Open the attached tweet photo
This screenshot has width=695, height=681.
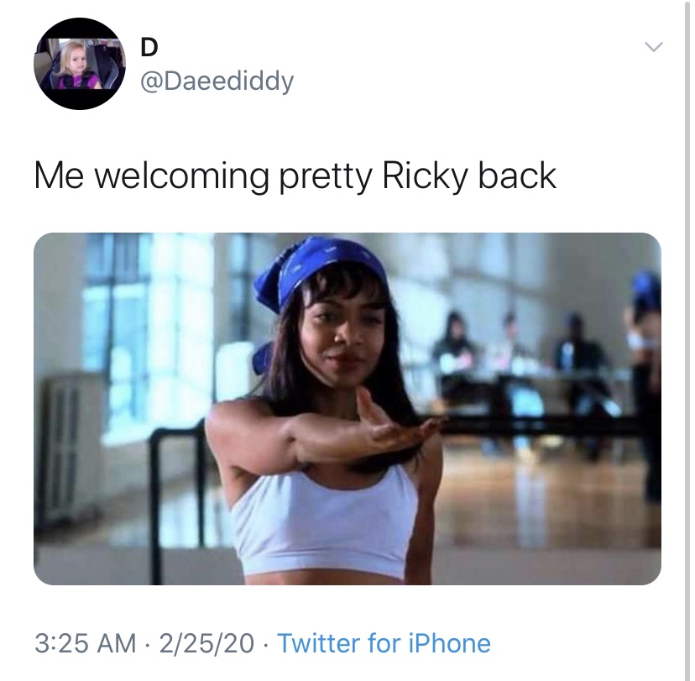pyautogui.click(x=347, y=408)
